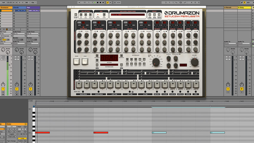Click the PREV preset button
Screen dimensions: 254x143
point(150,15)
